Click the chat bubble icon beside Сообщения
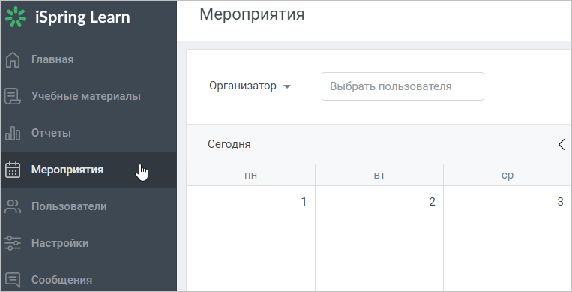The image size is (572, 292). pos(13,280)
